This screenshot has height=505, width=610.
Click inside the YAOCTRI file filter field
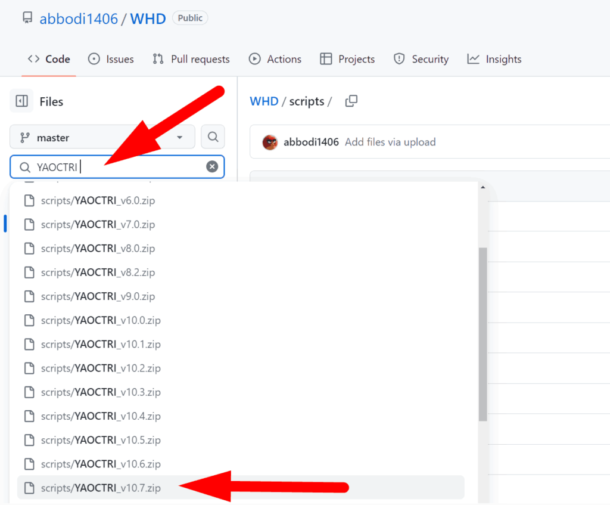point(117,167)
